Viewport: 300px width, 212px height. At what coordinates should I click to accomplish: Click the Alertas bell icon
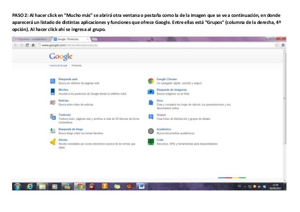[x=53, y=142]
